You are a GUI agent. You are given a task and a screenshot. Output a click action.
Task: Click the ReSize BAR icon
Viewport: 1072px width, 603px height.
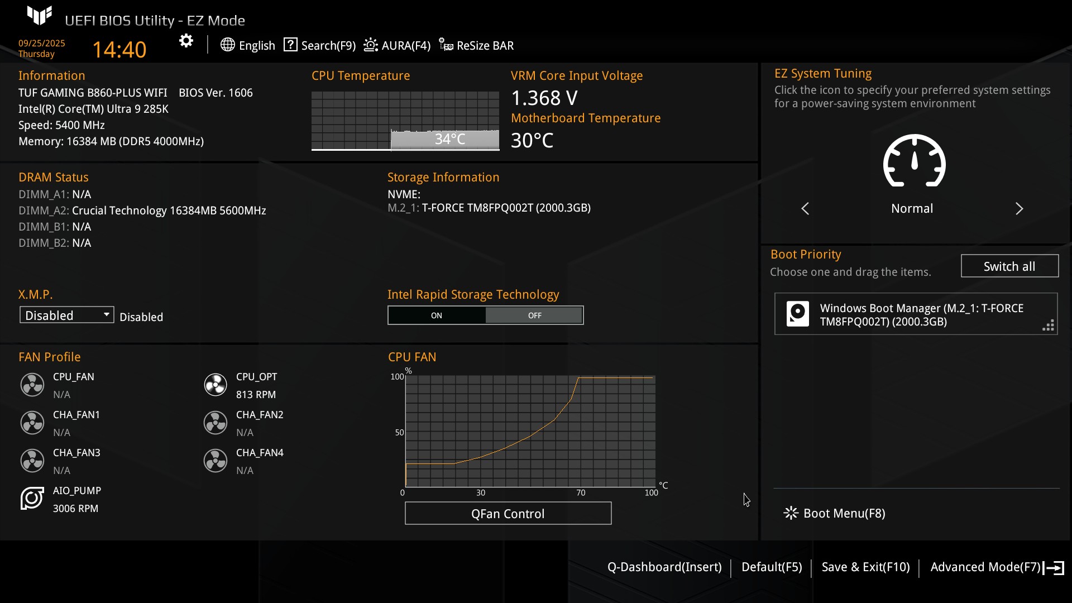coord(446,45)
